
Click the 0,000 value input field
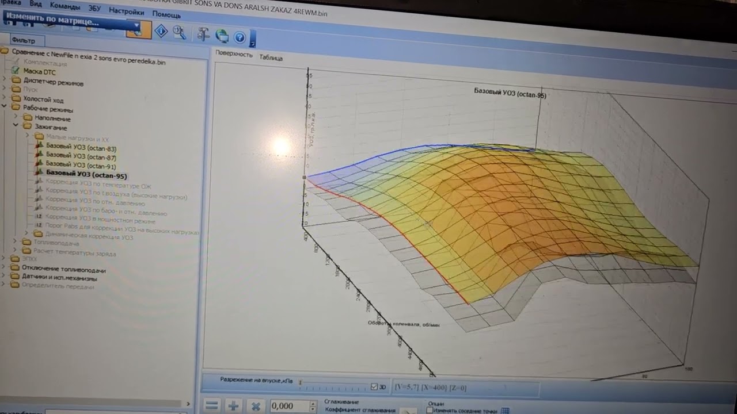click(290, 406)
